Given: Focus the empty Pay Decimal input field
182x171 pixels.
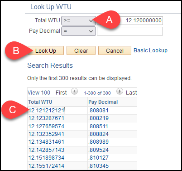Looking at the screenshot, I should click(130, 31).
